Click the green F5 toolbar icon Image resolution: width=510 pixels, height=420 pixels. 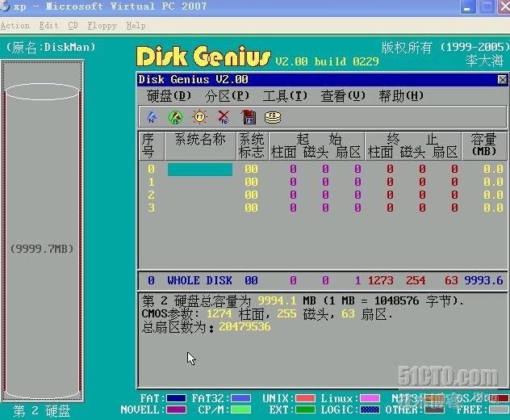175,117
